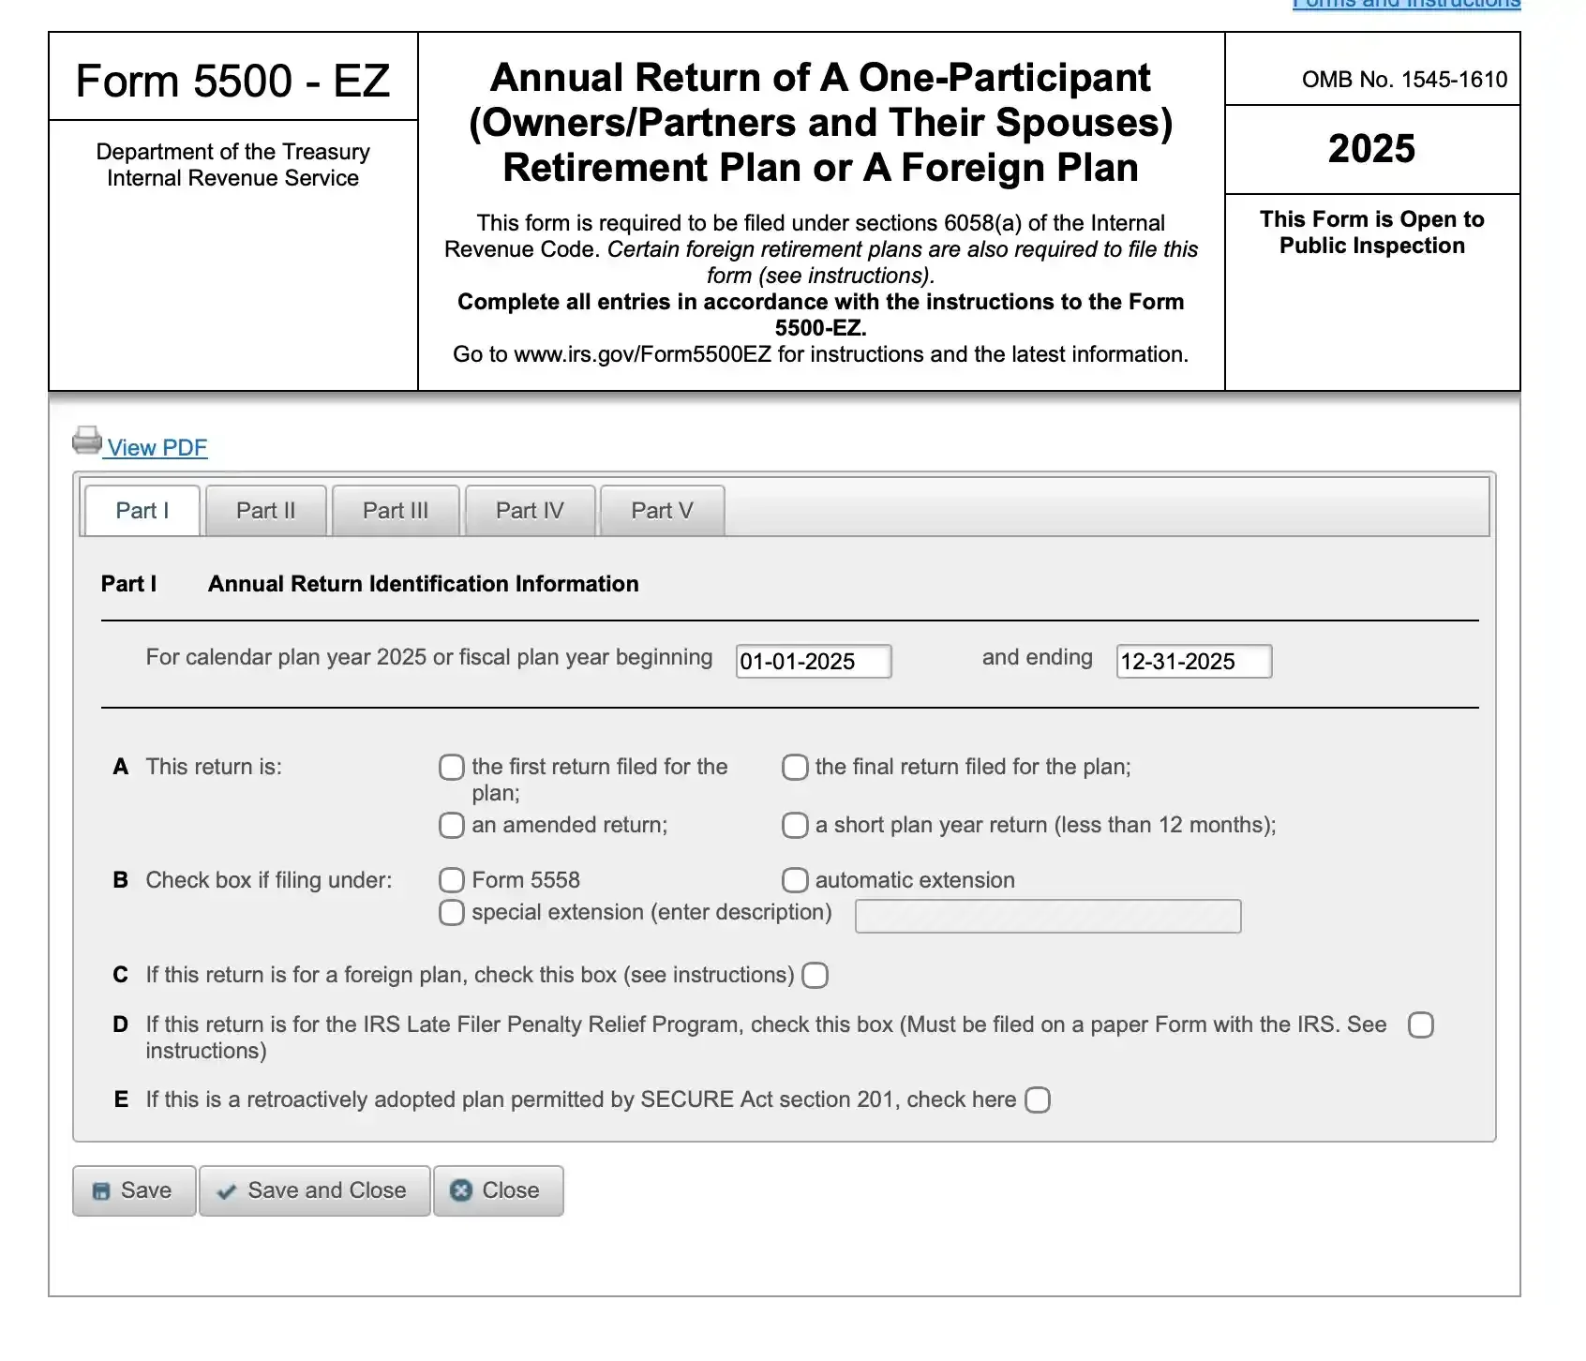This screenshot has height=1361, width=1586.
Task: Go to the Part IV tab
Action: (x=530, y=511)
